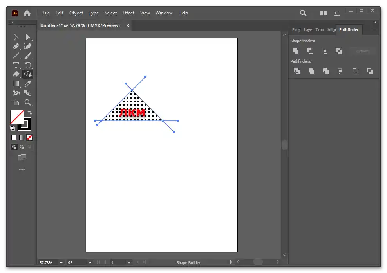Select the Selection tool (black arrow outline)
This screenshot has height=273, width=387.
point(16,37)
